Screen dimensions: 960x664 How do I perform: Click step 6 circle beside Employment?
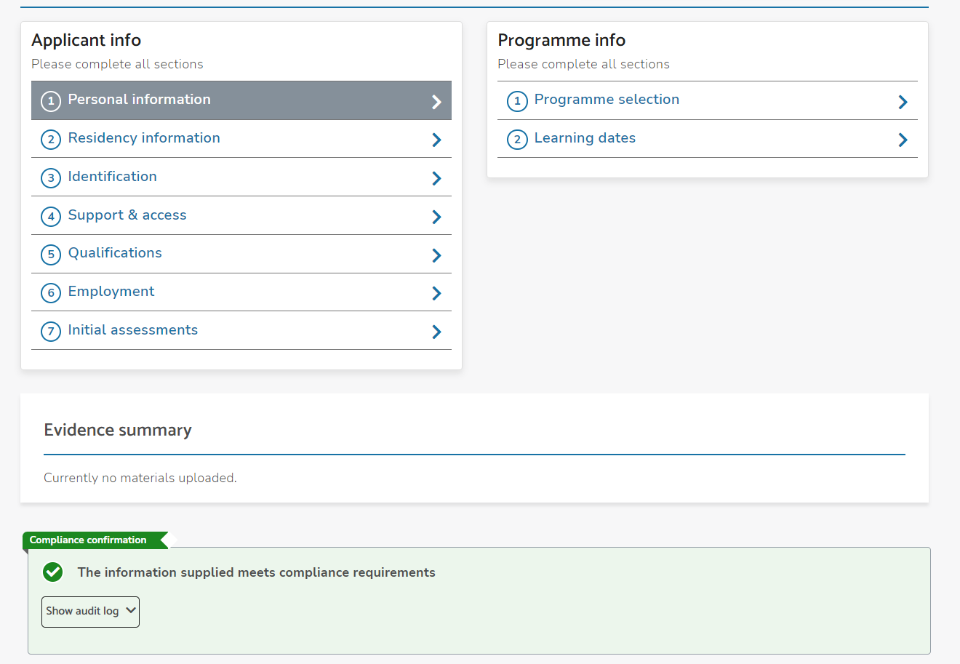coord(51,293)
